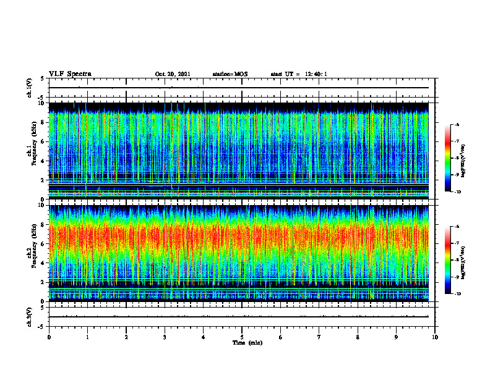This screenshot has width=490, height=378.
Task: Click the time axis tick label "7"
Action: [319, 337]
